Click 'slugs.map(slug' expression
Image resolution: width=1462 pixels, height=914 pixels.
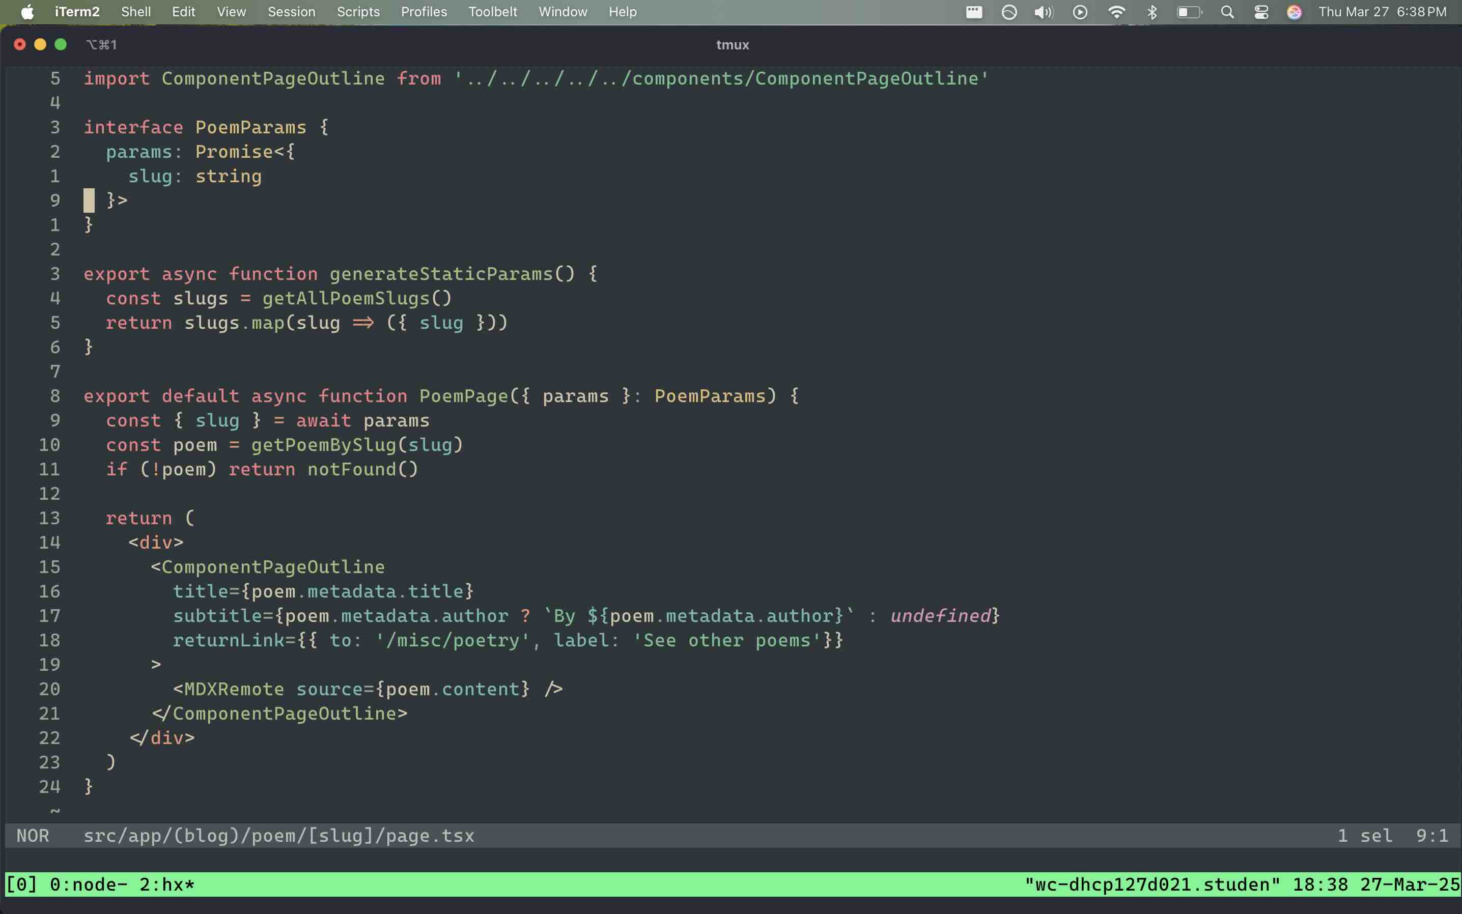click(262, 323)
